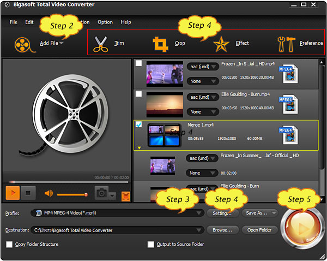Click the Save As... button

tap(259, 213)
